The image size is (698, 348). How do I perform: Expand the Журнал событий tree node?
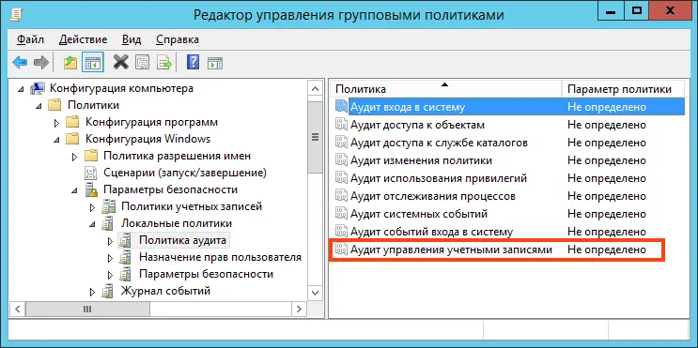tap(93, 292)
